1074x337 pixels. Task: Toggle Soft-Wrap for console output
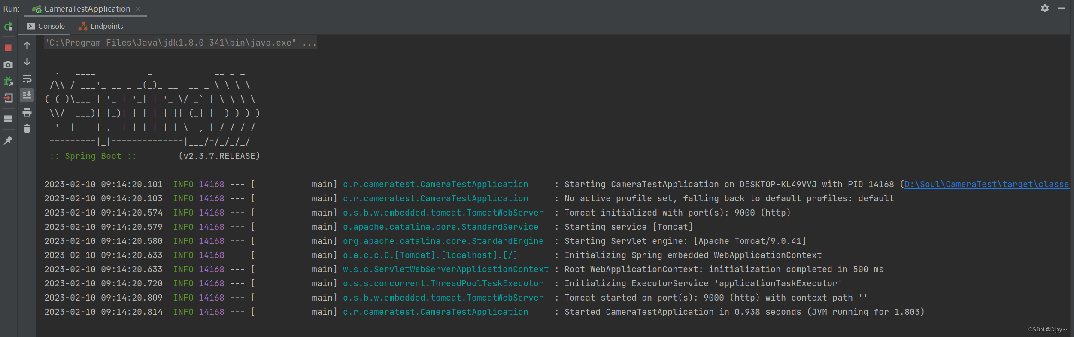(27, 79)
